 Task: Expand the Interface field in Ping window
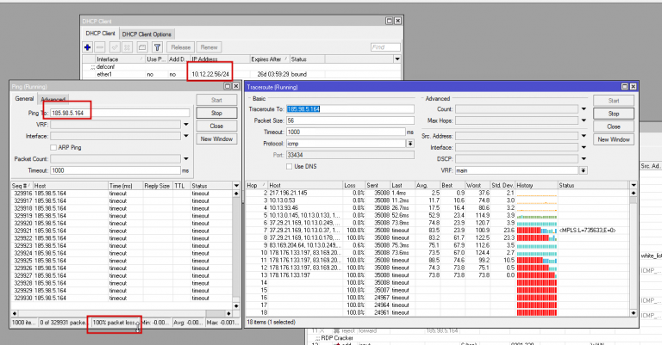186,136
